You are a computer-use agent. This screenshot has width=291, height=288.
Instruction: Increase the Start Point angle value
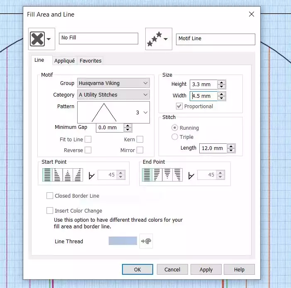point(121,173)
